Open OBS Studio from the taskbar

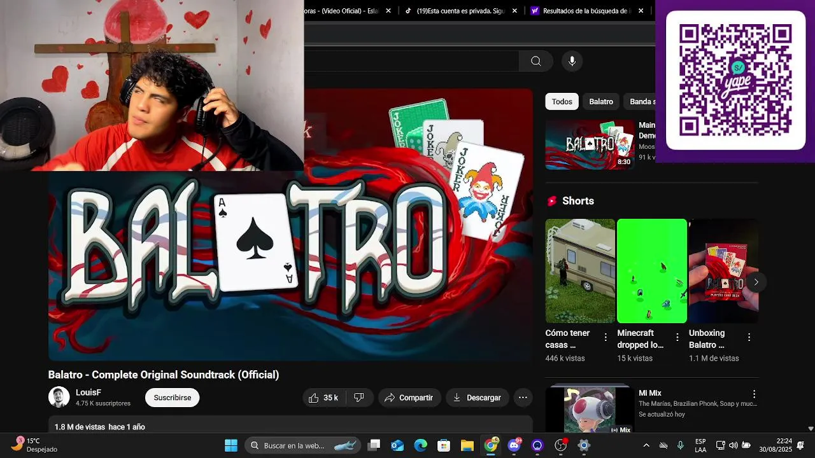click(561, 445)
